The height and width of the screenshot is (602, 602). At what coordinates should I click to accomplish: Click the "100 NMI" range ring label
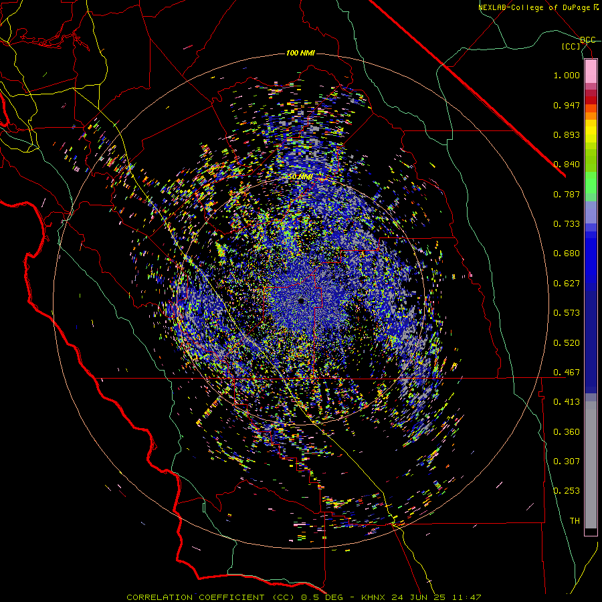click(x=300, y=53)
